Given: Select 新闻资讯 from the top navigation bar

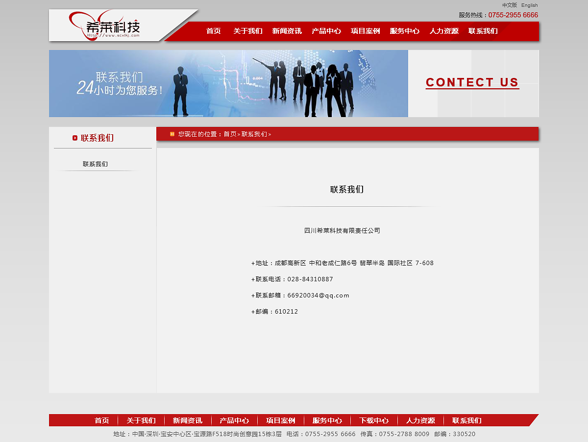Looking at the screenshot, I should (x=287, y=31).
